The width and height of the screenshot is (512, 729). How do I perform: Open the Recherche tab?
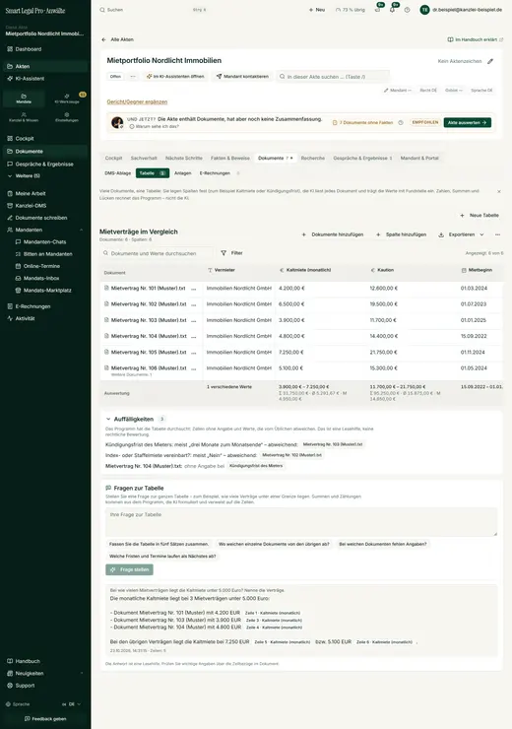click(313, 158)
